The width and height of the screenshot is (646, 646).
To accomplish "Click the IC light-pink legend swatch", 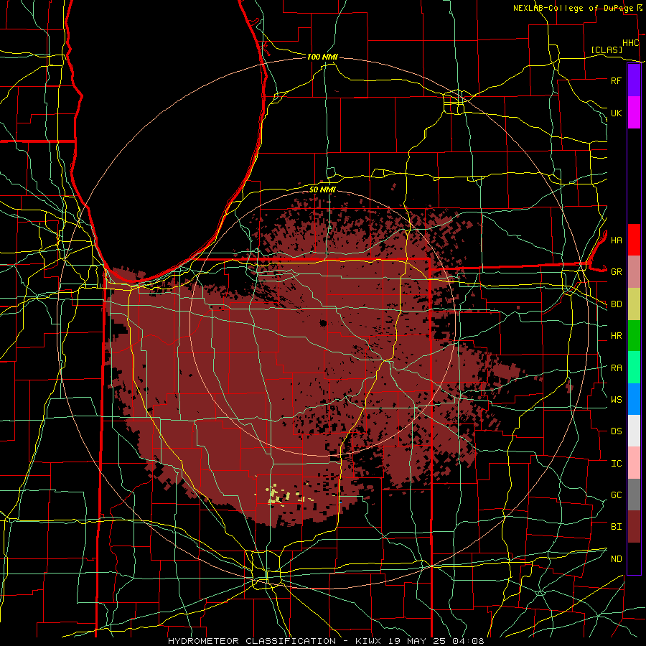I will pos(634,463).
